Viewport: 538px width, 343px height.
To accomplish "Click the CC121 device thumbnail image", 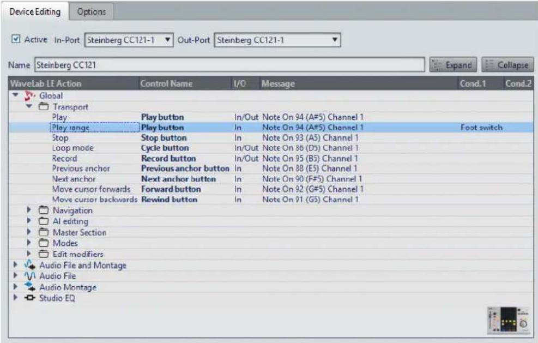I will [509, 320].
